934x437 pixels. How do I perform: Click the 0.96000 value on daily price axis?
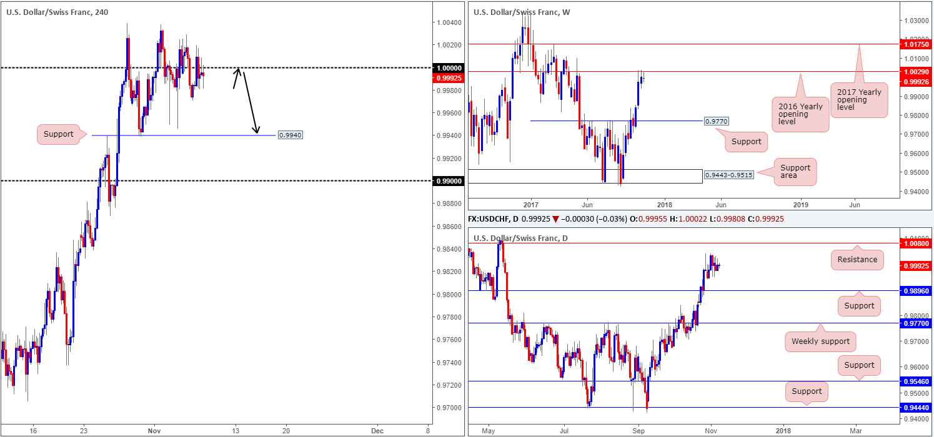[915, 367]
